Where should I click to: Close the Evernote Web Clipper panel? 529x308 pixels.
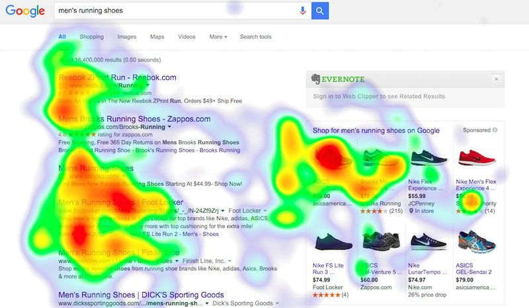497,79
